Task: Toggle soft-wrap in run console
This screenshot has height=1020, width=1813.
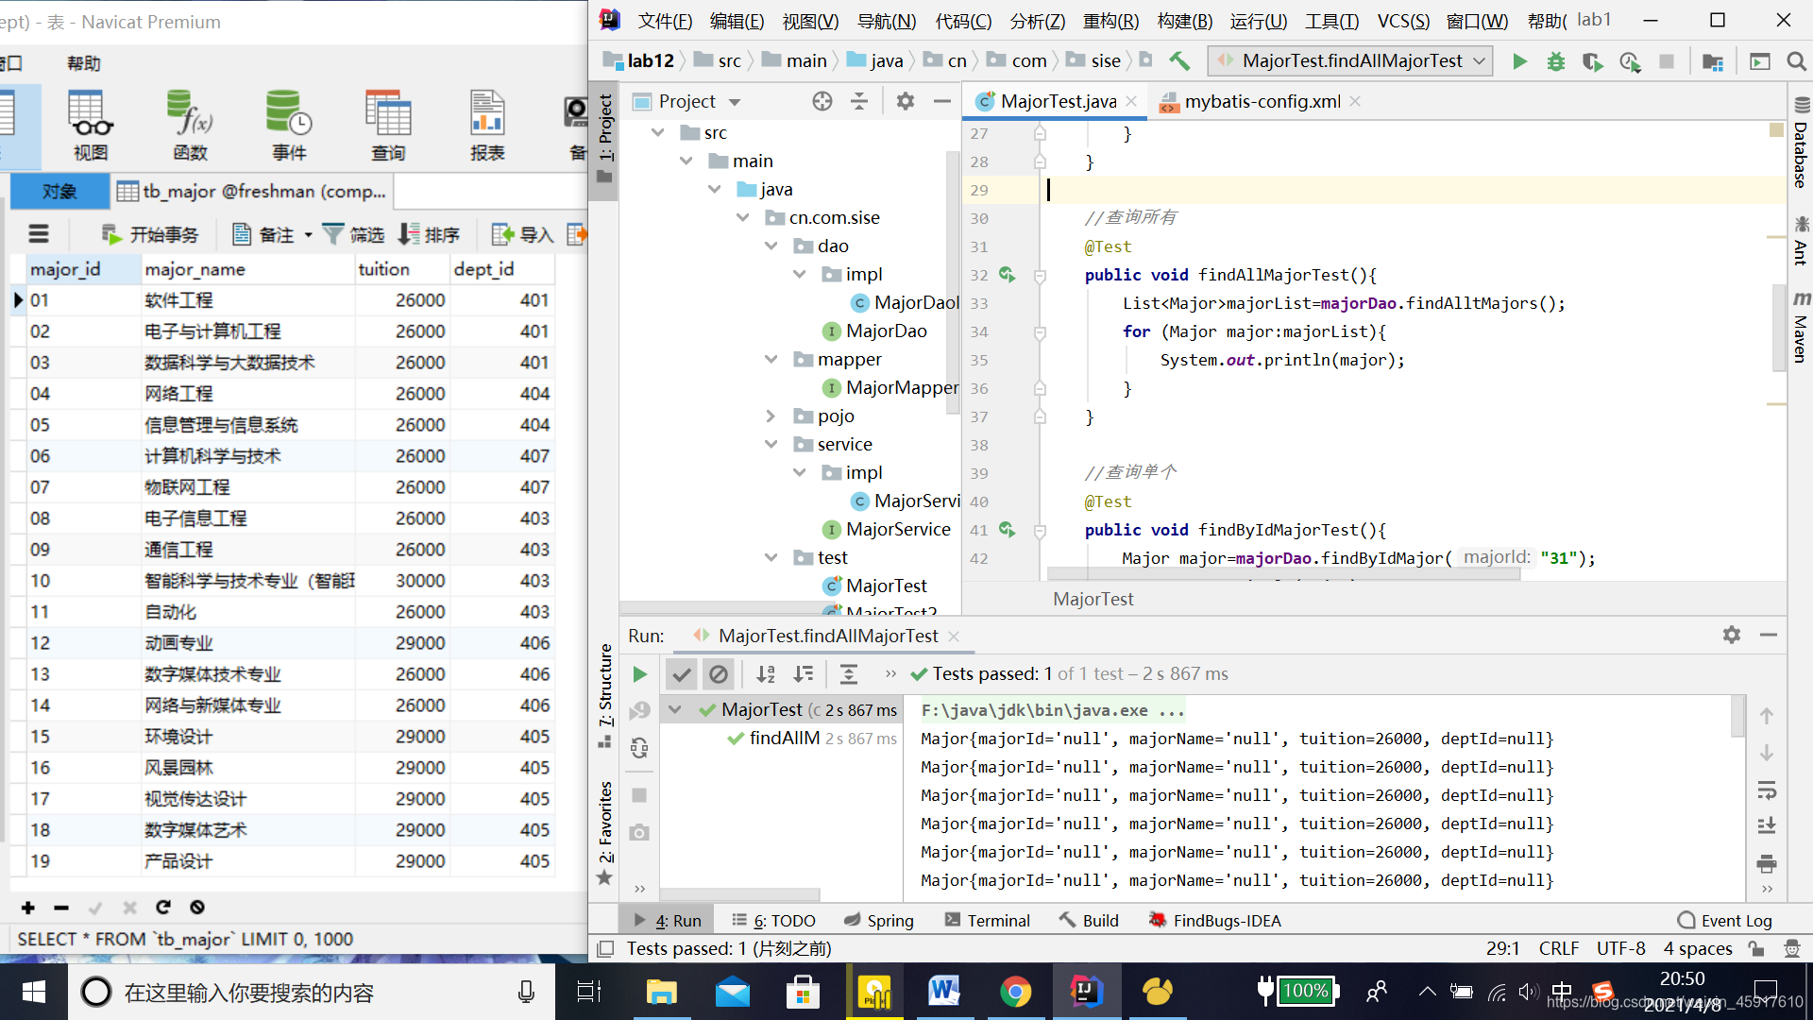Action: [x=1767, y=790]
